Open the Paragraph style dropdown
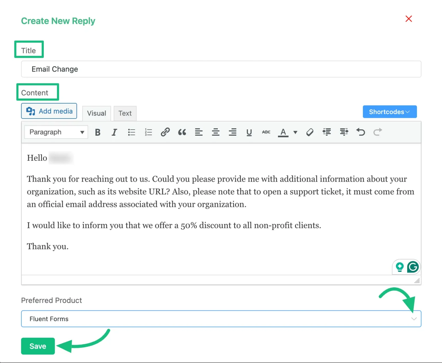Viewport: 442px width, 363px height. click(x=56, y=132)
